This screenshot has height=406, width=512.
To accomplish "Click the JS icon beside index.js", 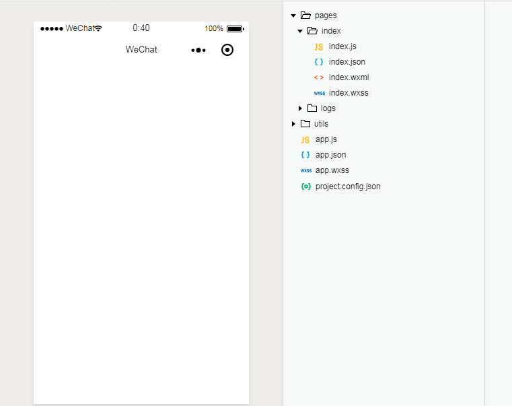I will pyautogui.click(x=318, y=46).
